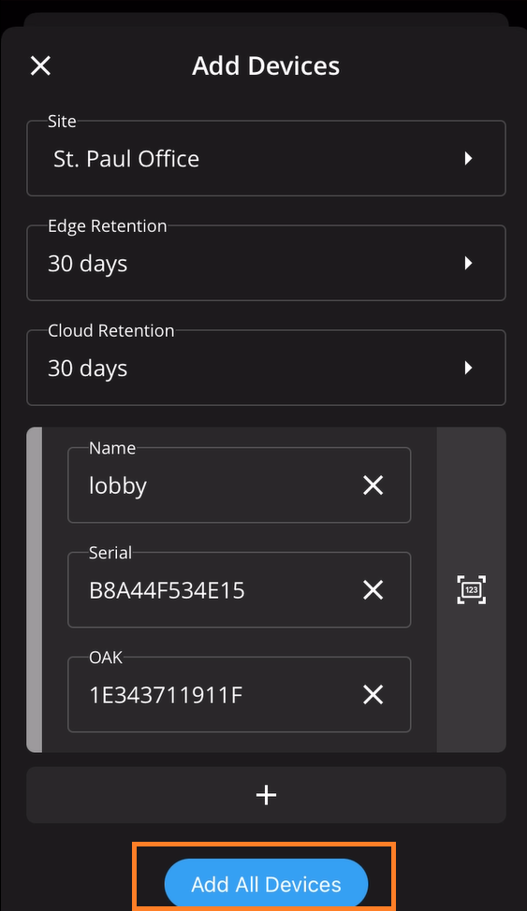Clear the lobby Name field
The width and height of the screenshot is (527, 911).
click(x=373, y=485)
